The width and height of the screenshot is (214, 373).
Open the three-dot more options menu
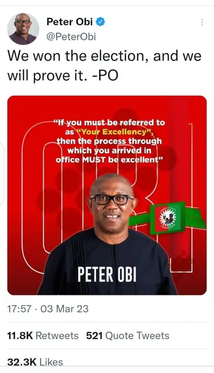(x=202, y=22)
